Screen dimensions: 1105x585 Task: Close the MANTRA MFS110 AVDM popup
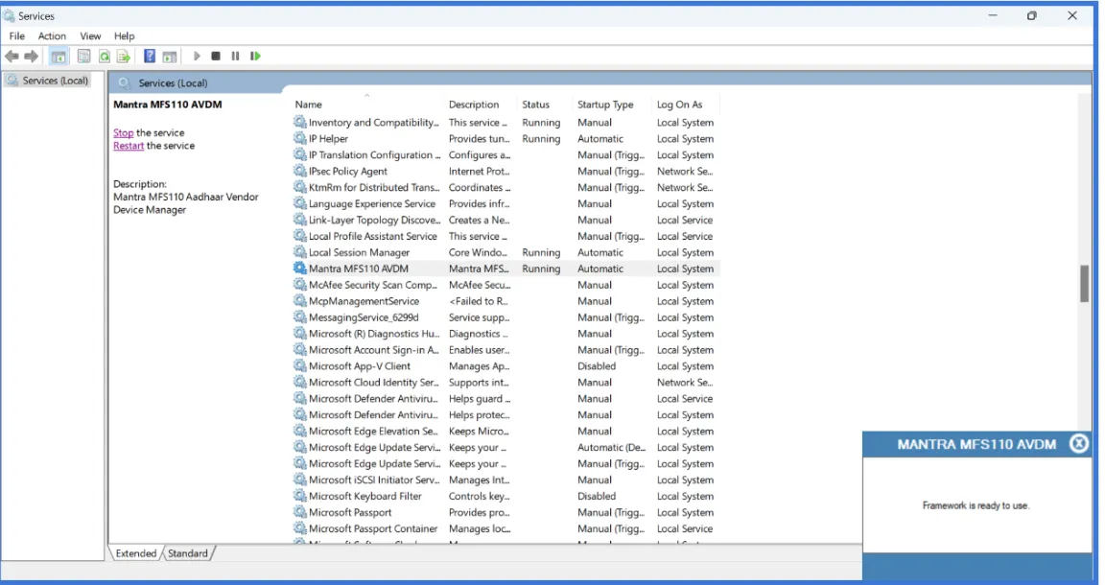1079,443
